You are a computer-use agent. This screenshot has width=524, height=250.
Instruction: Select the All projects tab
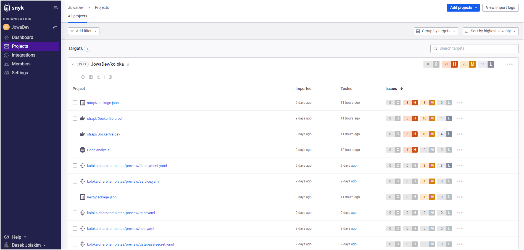[78, 16]
